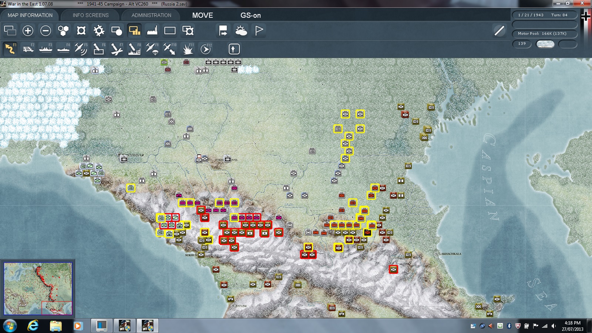Select the F5 air recon mode
592x333 pixels.
[x=81, y=49]
